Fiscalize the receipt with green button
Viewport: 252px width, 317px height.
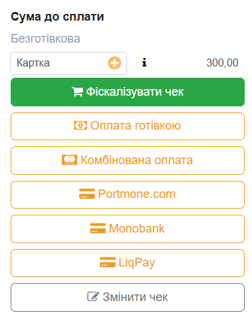point(128,92)
